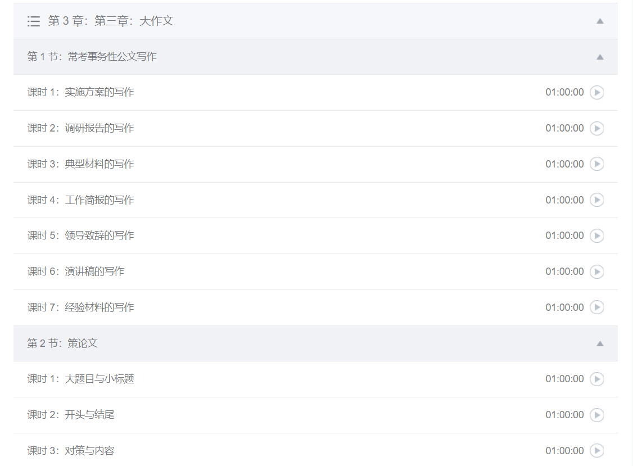Open lesson title 课时 7：经验材料的写作
The height and width of the screenshot is (466, 633).
click(81, 307)
